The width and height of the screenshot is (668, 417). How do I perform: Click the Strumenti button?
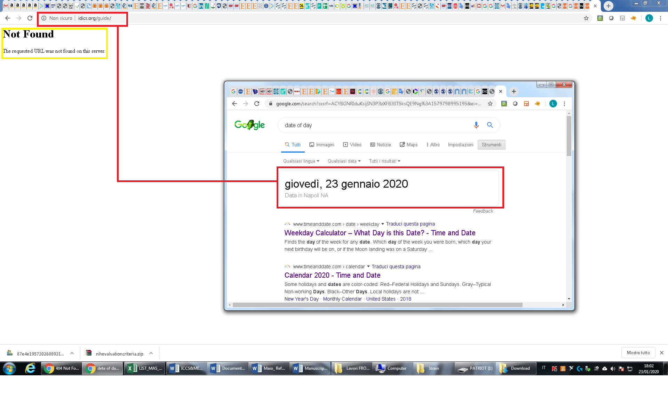[491, 145]
